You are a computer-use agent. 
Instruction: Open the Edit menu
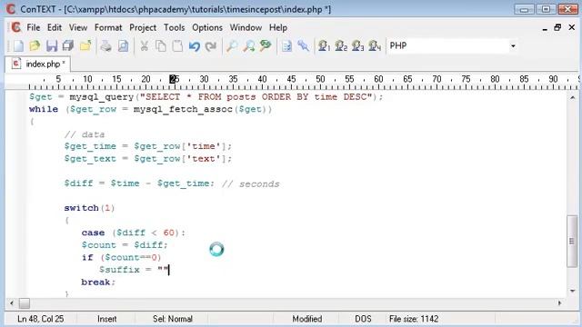55,28
